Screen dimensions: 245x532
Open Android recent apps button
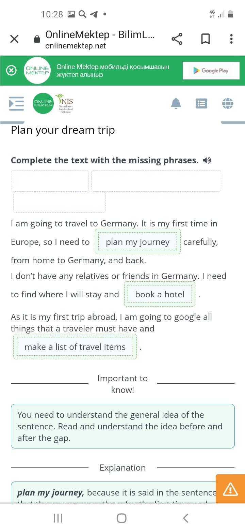click(x=58, y=518)
